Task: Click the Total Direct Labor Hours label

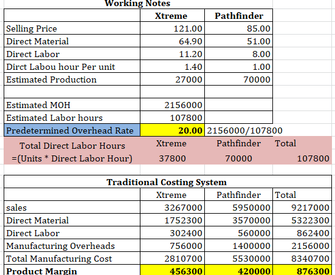Action: 72,146
